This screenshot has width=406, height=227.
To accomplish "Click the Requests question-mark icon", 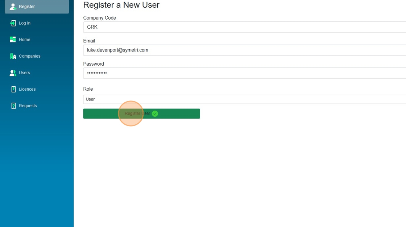I will pos(13,106).
